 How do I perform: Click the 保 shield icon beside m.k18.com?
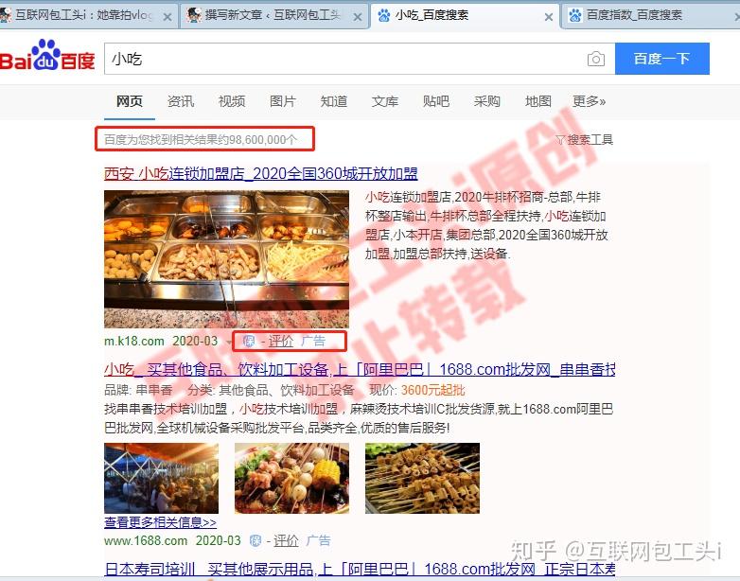pyautogui.click(x=249, y=341)
